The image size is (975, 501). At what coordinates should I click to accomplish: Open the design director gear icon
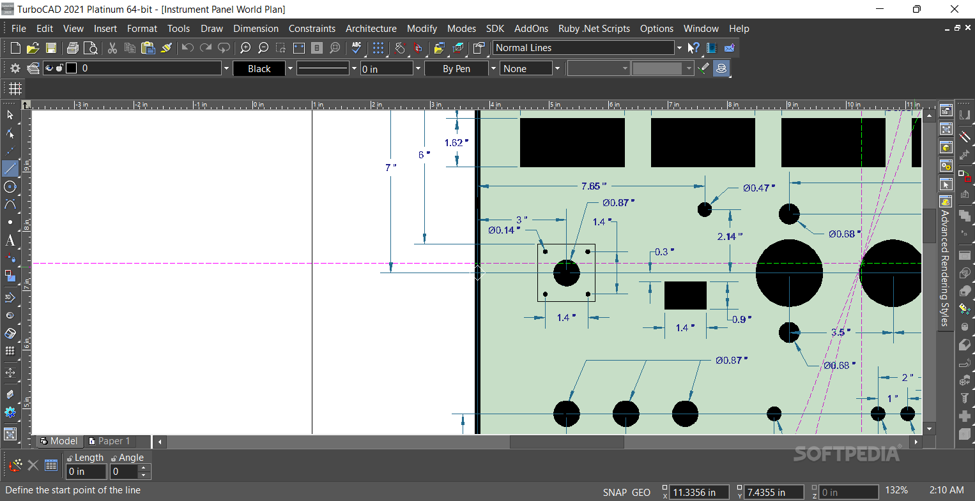coord(15,68)
